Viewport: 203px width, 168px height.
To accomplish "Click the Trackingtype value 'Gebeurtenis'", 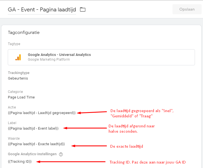I will tap(18, 78).
